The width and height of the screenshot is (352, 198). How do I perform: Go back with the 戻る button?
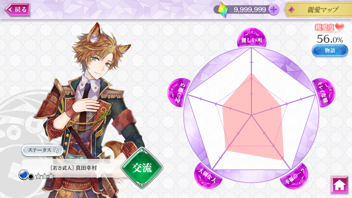pos(17,10)
